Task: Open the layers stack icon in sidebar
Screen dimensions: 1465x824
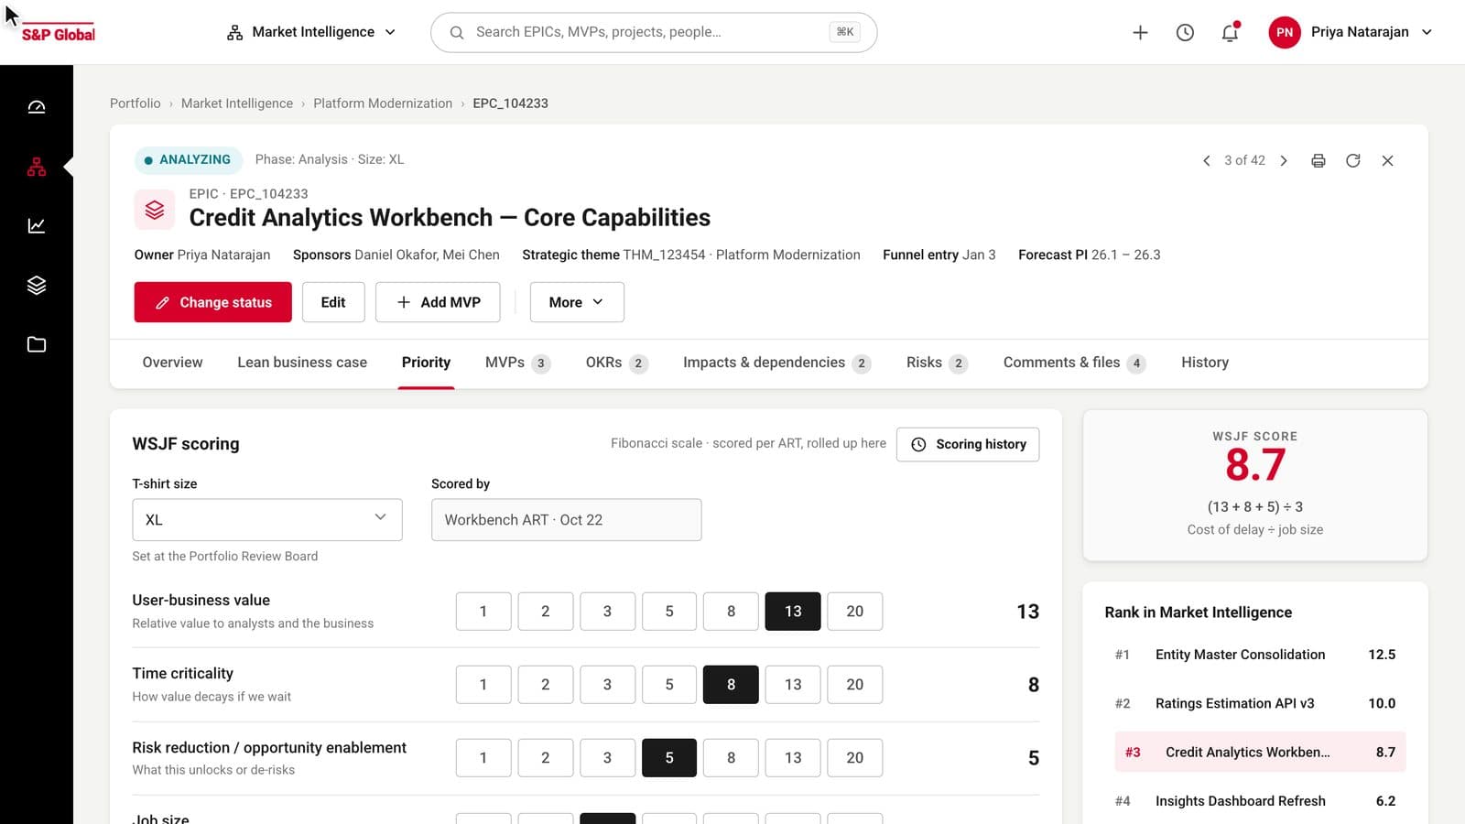Action: 37,285
